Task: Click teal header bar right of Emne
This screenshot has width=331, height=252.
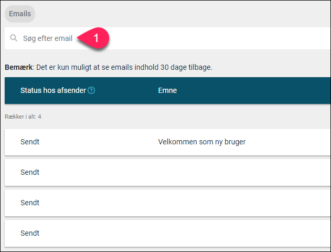Action: [x=253, y=90]
